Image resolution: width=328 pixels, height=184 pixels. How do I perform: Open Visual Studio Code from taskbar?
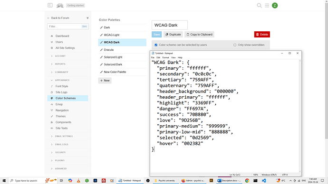coord(264,181)
